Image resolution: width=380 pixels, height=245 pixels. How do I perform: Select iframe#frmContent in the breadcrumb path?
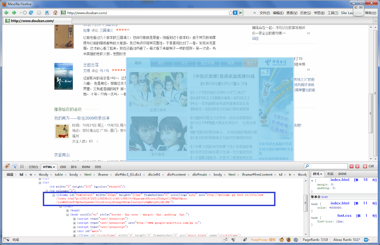pyautogui.click(x=257, y=174)
